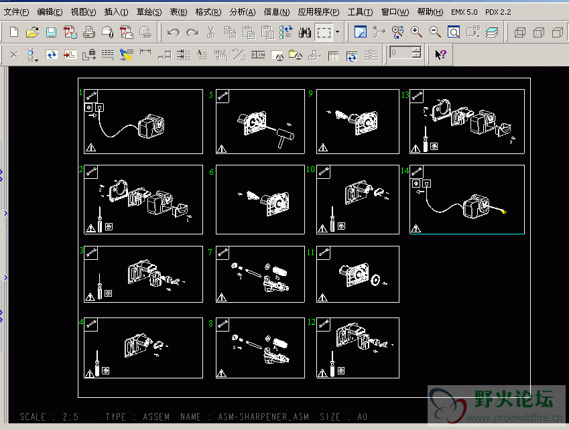
Task: Activate dashed rectangle selection box tool
Action: coord(324,32)
